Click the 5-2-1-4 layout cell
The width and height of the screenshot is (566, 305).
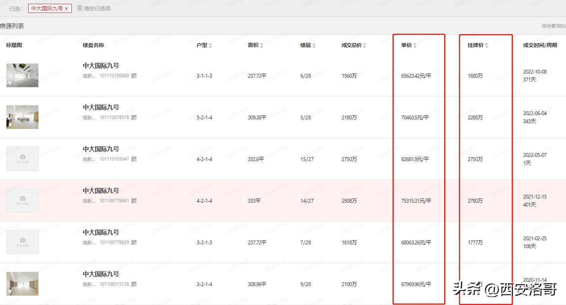(204, 117)
